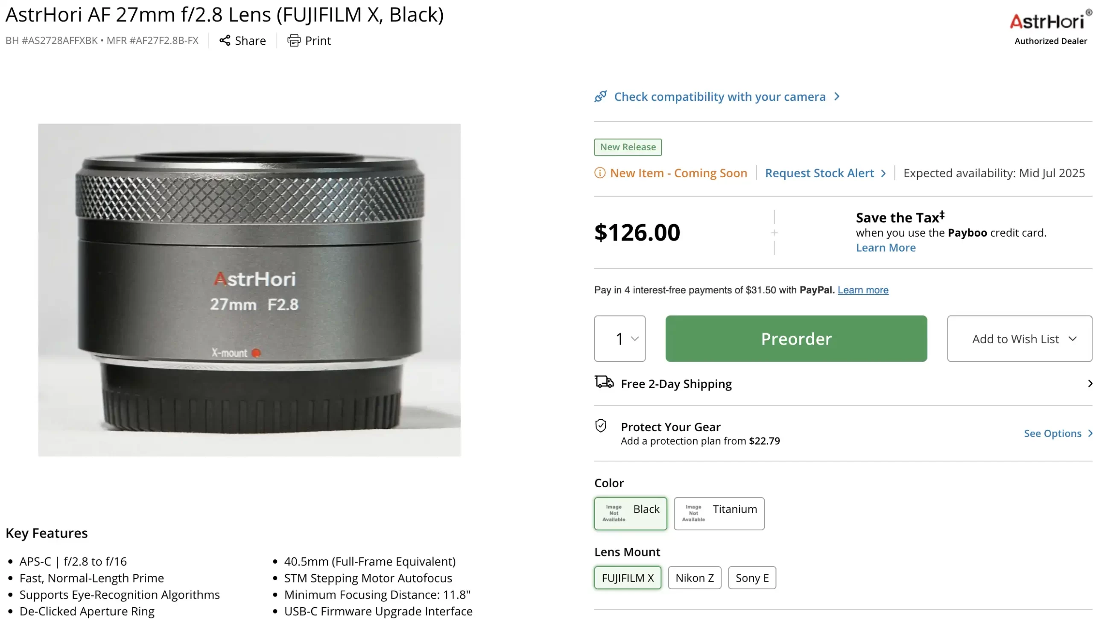Image resolution: width=1093 pixels, height=620 pixels.
Task: Select the Black color option
Action: pos(630,513)
